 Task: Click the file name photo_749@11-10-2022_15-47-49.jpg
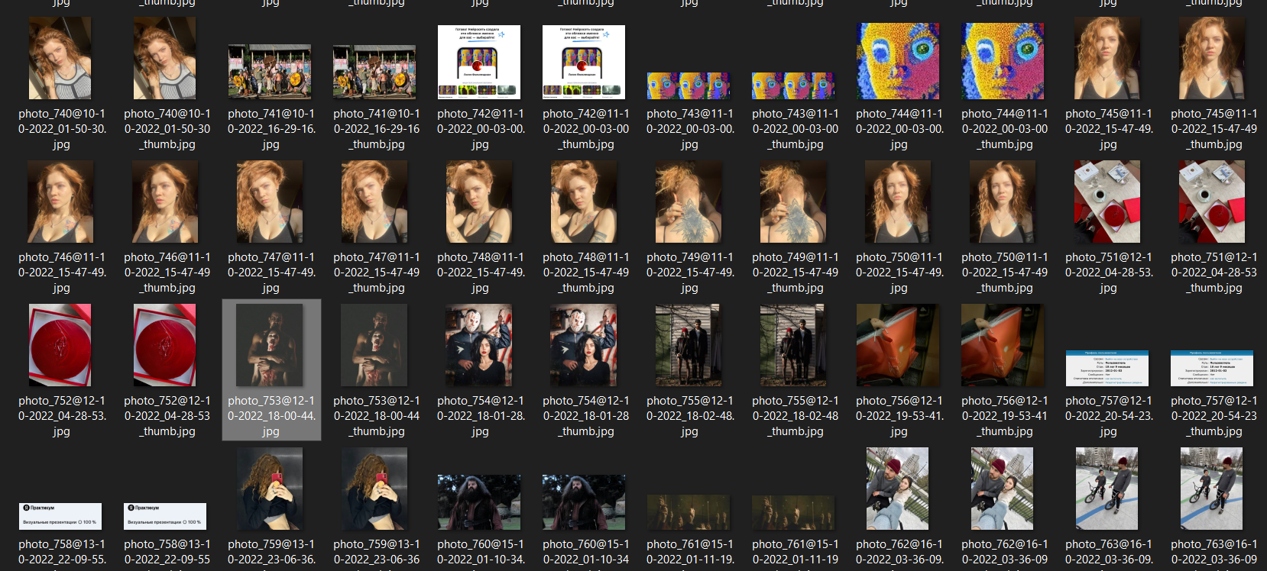click(690, 273)
